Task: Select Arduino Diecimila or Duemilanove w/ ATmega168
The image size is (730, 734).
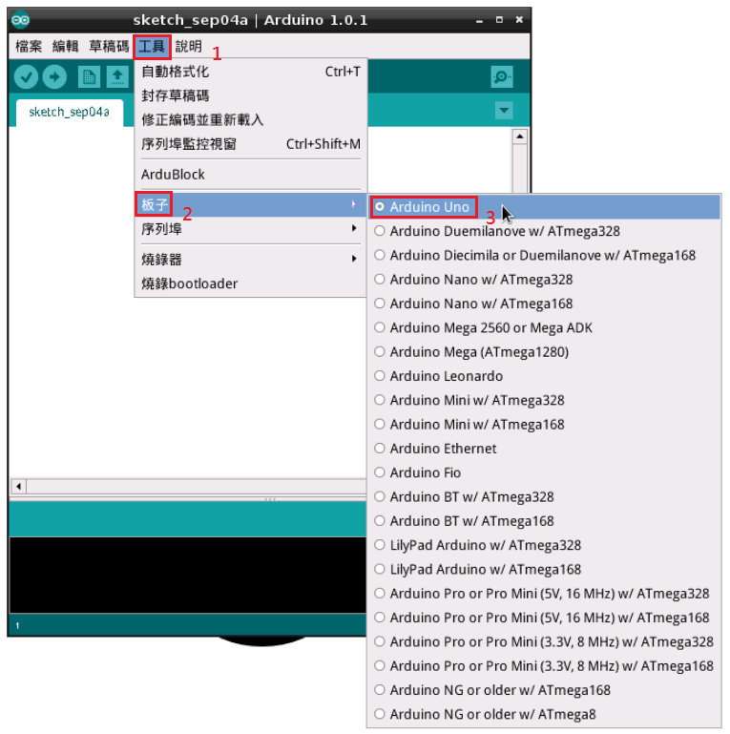Action: [544, 255]
